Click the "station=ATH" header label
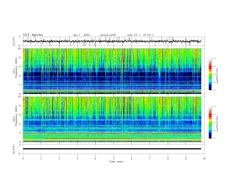Image resolution: width=230 pixels, height=178 pixels. click(108, 35)
